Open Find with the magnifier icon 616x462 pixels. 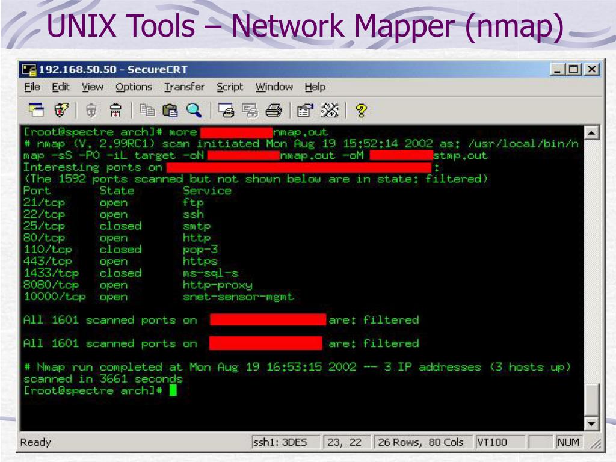coord(194,111)
